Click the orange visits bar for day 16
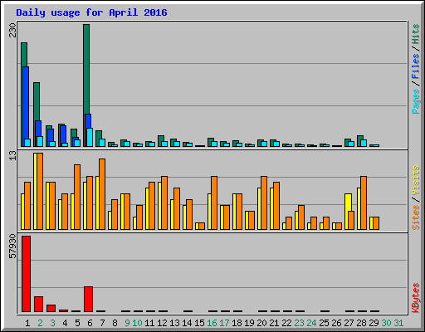Image resolution: width=425 pixels, height=332 pixels. pos(214,203)
